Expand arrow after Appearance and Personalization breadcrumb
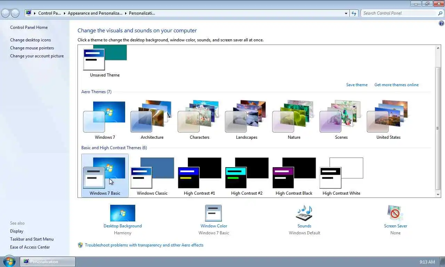This screenshot has width=445, height=267. click(x=126, y=13)
